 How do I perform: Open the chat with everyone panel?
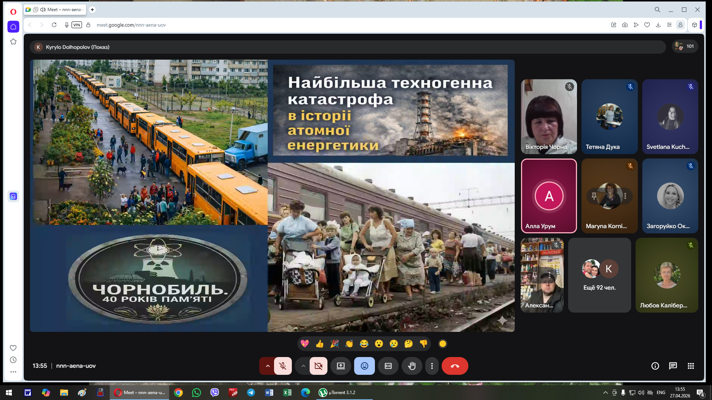[x=673, y=366]
